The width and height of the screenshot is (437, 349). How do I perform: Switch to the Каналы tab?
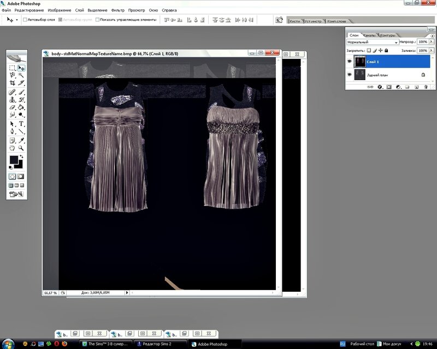pos(369,35)
